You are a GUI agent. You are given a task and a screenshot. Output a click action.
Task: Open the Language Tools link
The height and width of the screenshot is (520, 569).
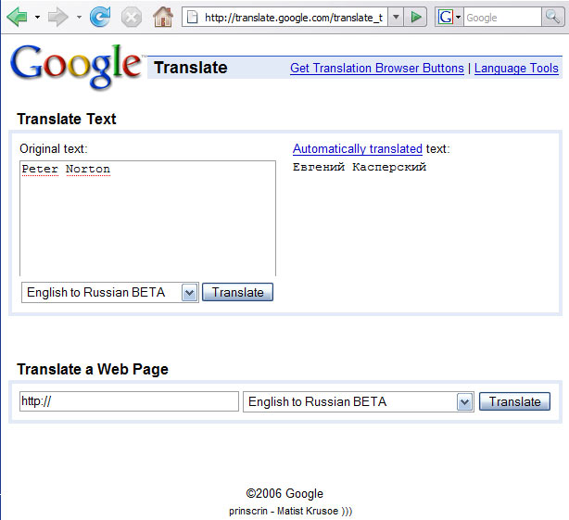point(516,69)
